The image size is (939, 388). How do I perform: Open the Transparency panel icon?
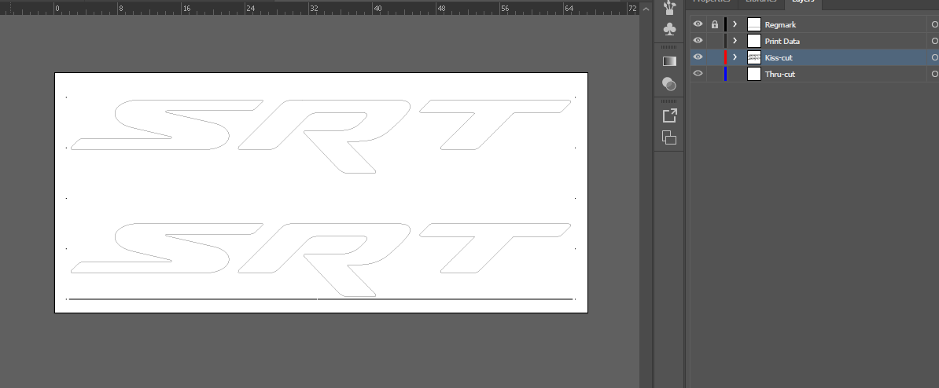pyautogui.click(x=669, y=84)
